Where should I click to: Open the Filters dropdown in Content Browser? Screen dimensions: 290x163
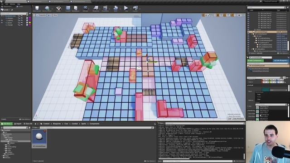point(35,128)
